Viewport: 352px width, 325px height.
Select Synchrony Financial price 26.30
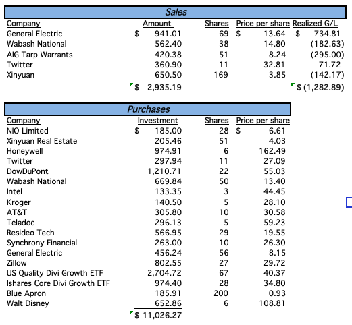pos(274,243)
